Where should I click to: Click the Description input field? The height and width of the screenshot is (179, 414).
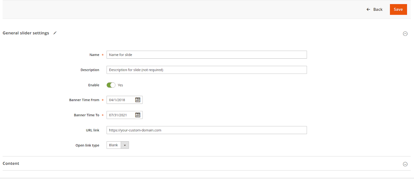(x=207, y=70)
